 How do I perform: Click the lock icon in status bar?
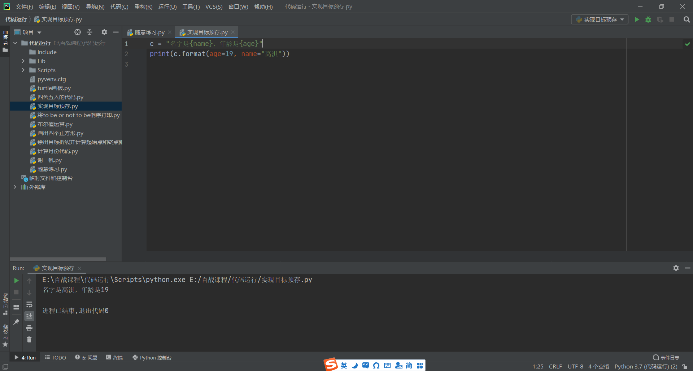pos(685,366)
